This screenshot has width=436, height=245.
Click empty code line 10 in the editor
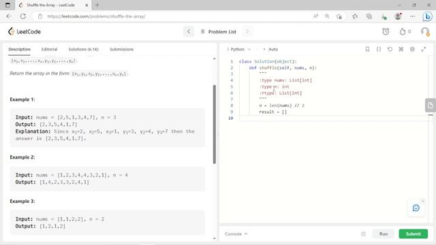tap(334, 118)
